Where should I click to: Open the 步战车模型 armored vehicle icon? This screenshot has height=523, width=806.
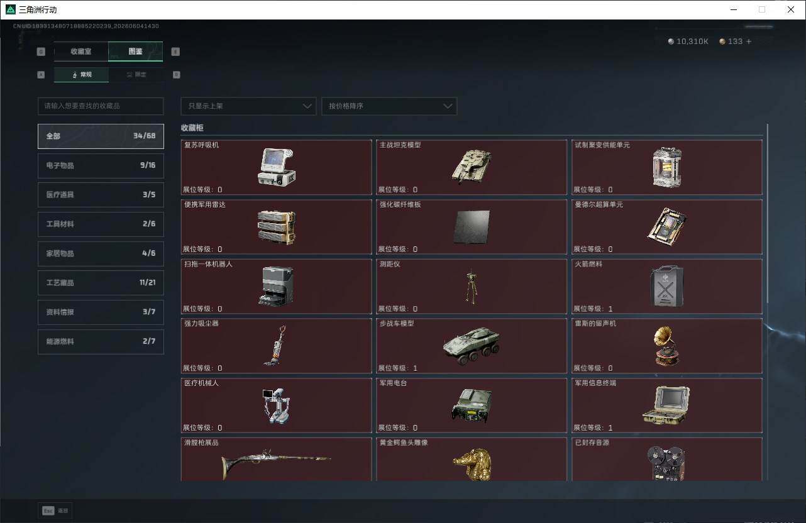[x=472, y=346]
